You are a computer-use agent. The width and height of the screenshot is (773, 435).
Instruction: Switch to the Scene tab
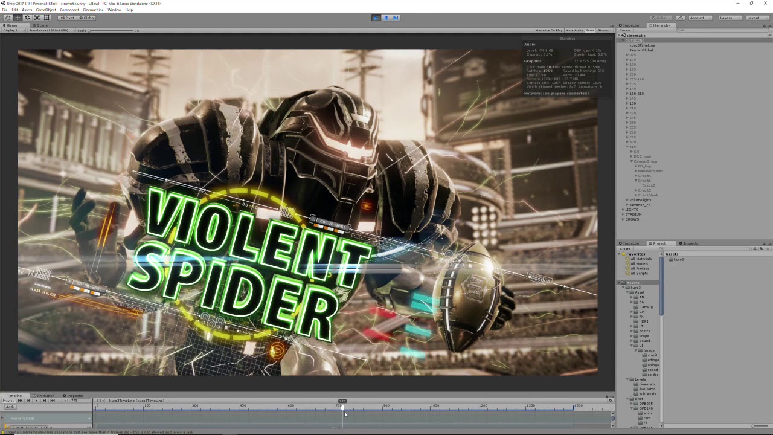tap(40, 25)
